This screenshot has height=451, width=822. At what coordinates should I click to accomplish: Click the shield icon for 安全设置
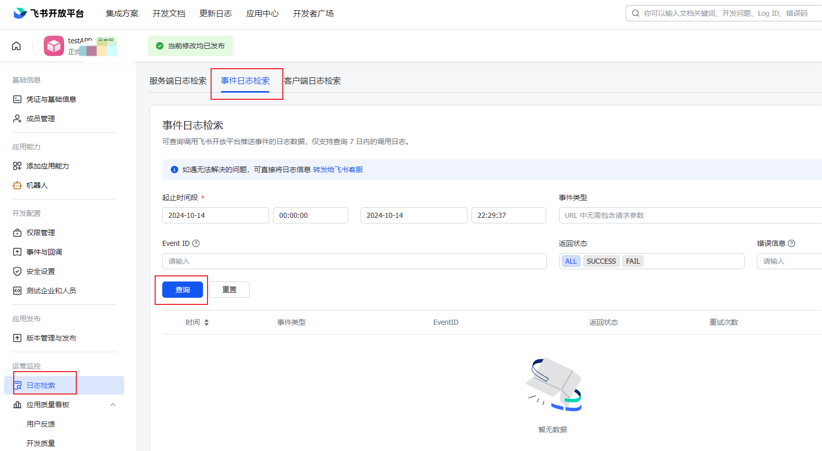click(17, 271)
